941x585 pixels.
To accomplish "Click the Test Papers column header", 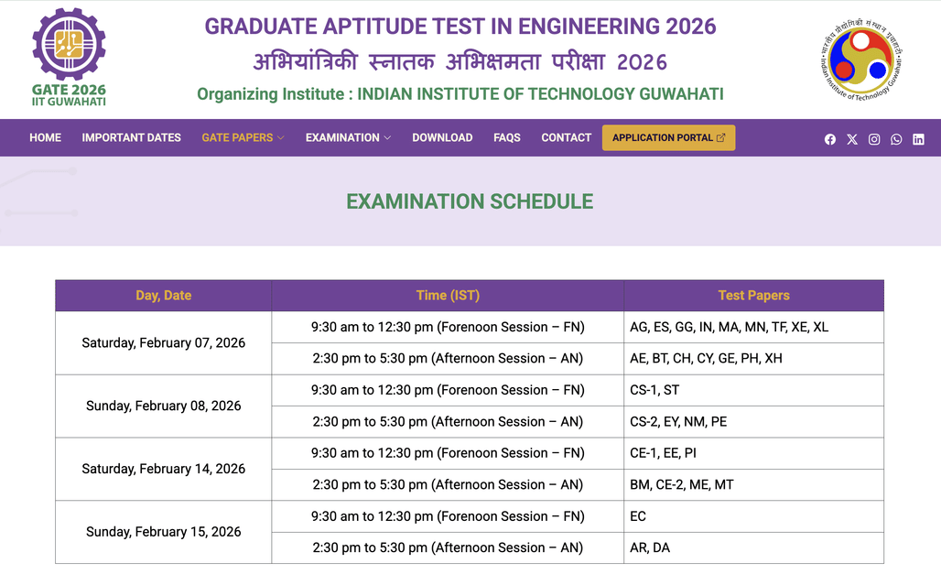I will (753, 295).
